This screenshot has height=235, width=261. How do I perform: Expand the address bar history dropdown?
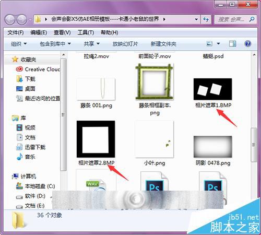coord(196,19)
